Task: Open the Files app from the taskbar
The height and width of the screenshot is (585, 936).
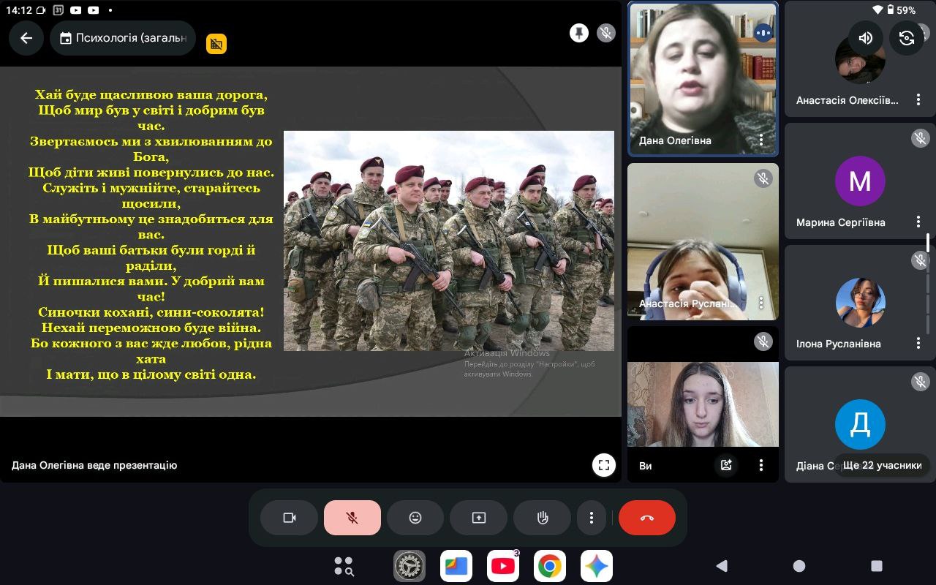Action: point(456,566)
